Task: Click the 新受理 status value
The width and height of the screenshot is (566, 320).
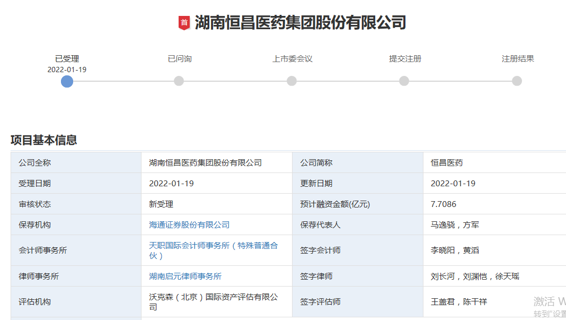Action: coord(161,204)
